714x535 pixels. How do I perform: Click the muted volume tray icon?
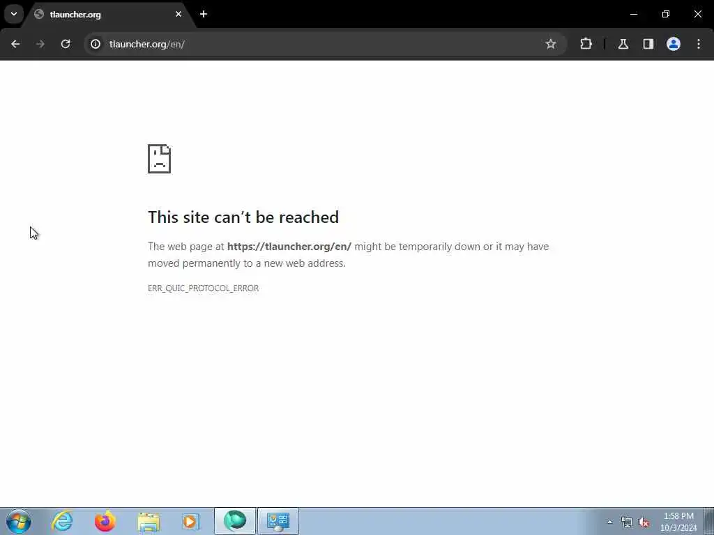[x=644, y=522]
